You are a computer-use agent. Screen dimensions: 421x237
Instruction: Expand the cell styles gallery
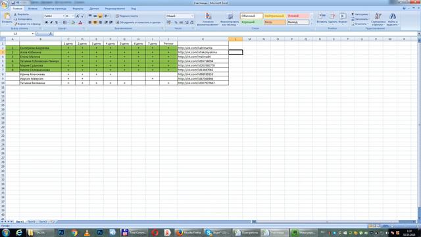pos(311,24)
